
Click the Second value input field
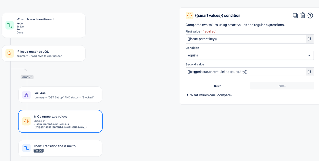tap(245, 72)
